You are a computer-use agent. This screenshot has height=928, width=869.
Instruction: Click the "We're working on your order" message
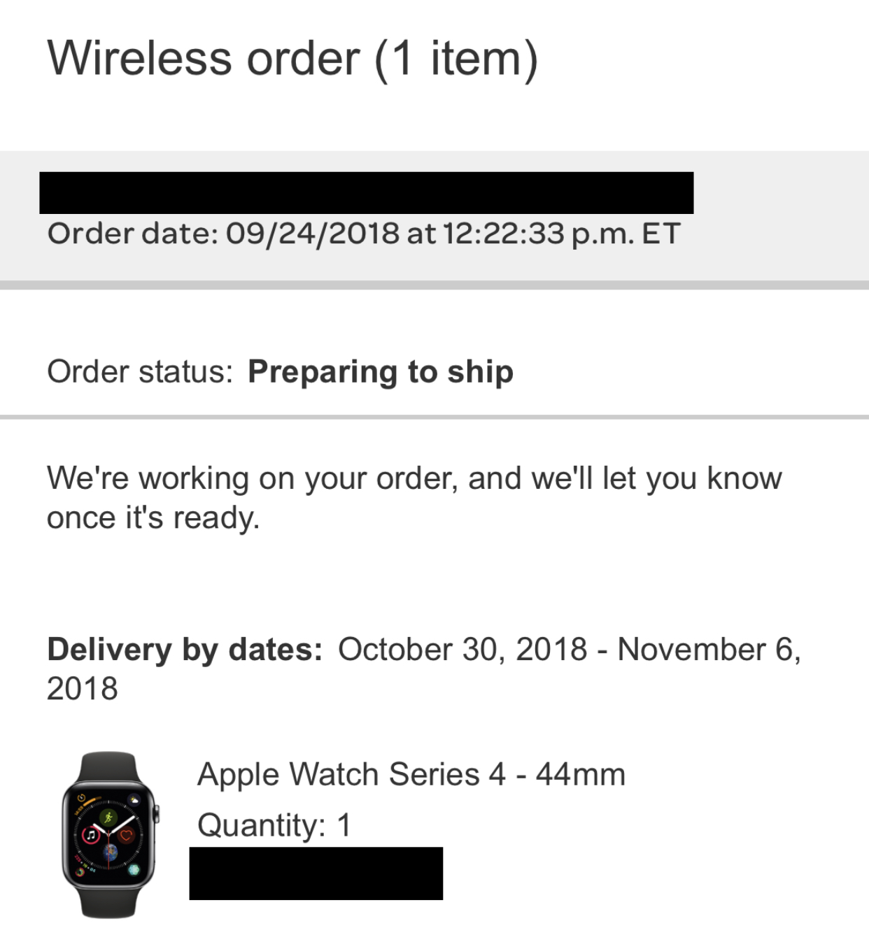pyautogui.click(x=414, y=497)
